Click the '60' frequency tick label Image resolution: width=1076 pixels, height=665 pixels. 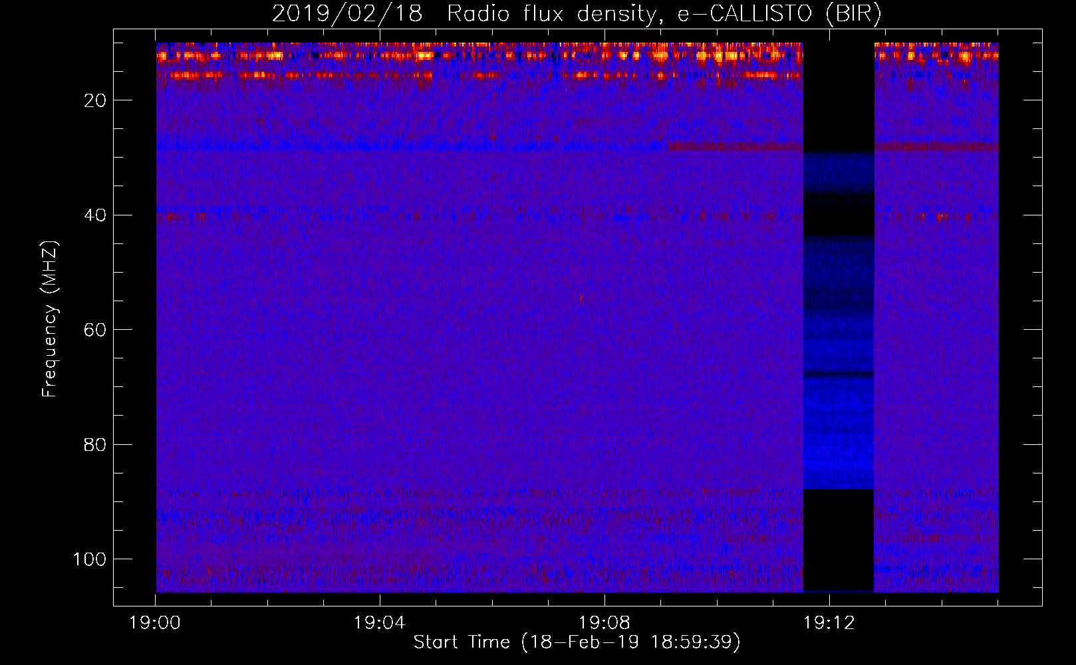96,330
